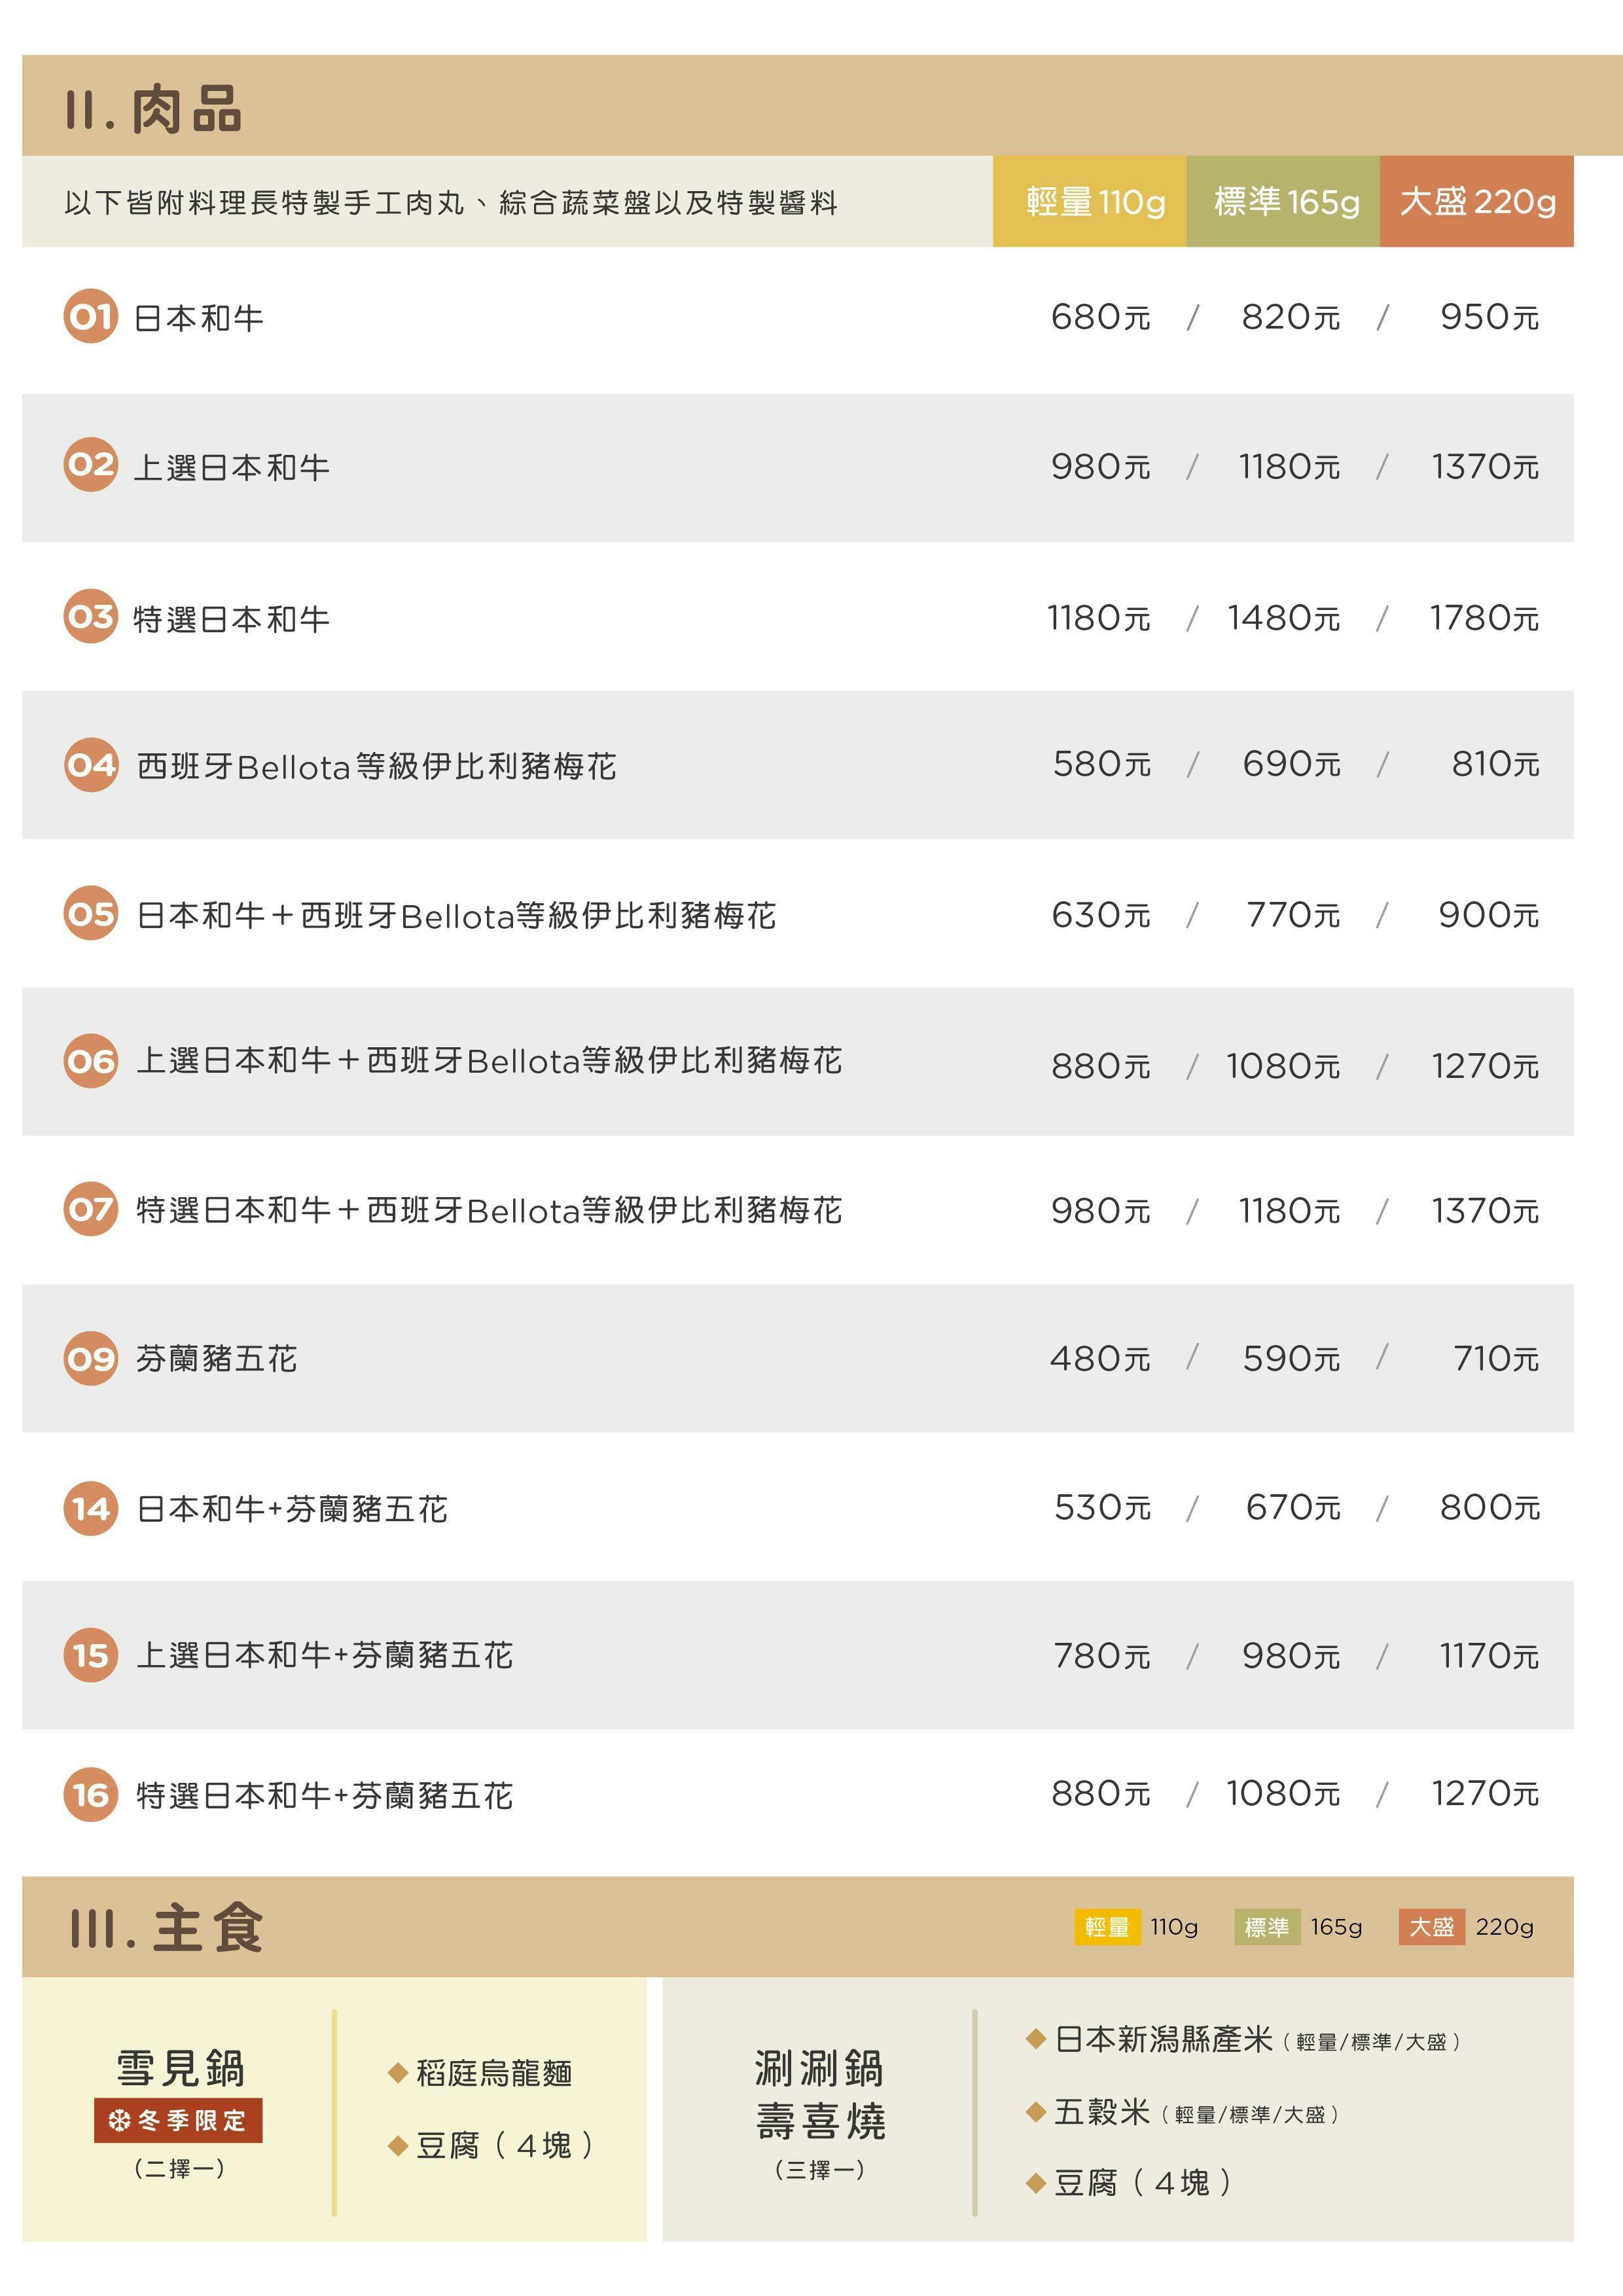Screen dimensions: 1623x2296
Task: Select the 480元 price for 芬蘭豬五花
Action: pyautogui.click(x=1100, y=1359)
